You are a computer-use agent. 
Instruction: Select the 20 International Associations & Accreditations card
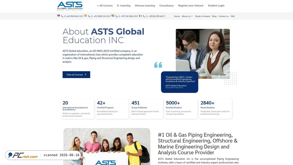pos(77,109)
